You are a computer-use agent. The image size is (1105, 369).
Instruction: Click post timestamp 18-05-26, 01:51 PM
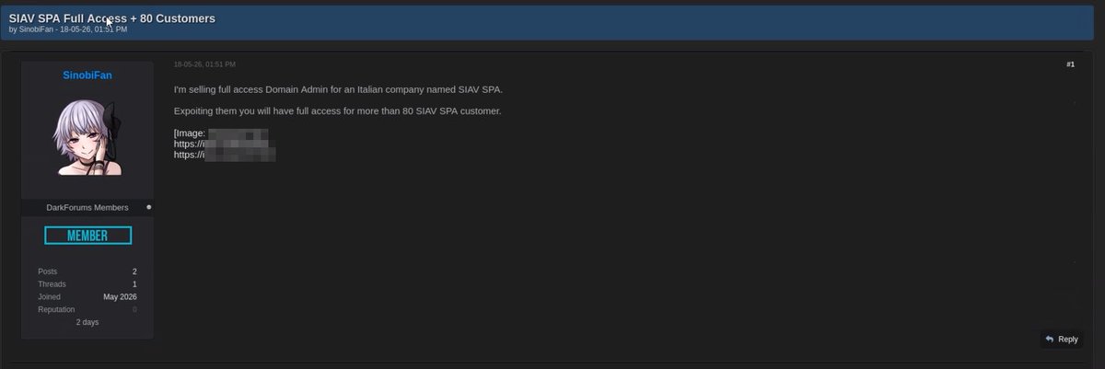point(204,64)
